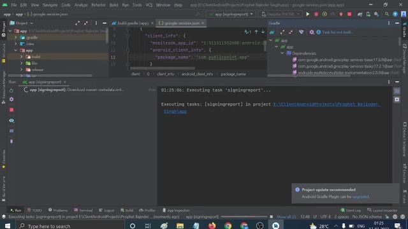Open SDK Manager icon in toolbar
408x229 pixels.
(377, 14)
